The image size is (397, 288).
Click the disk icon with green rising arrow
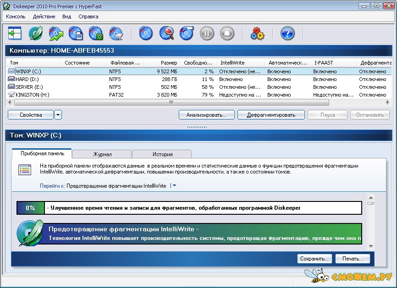coord(56,33)
